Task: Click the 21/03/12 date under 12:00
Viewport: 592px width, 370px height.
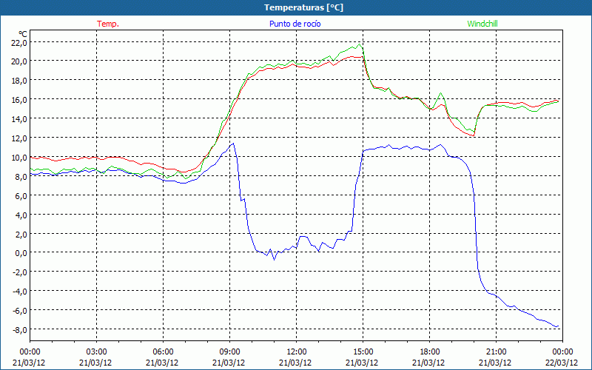Action: point(295,363)
